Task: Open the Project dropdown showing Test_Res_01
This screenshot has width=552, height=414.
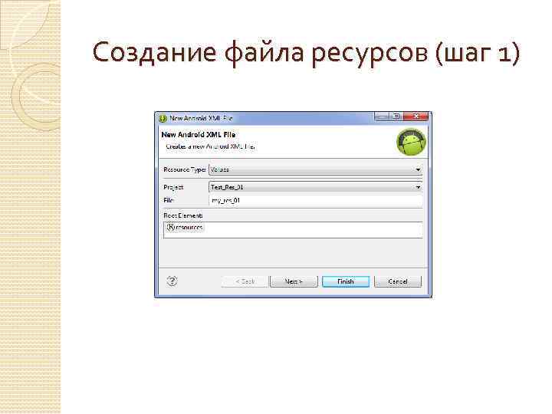Action: [x=316, y=187]
